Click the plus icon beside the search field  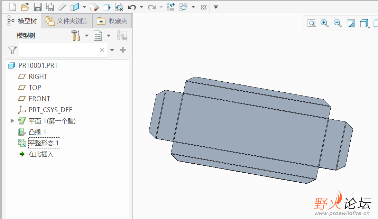tap(123, 50)
